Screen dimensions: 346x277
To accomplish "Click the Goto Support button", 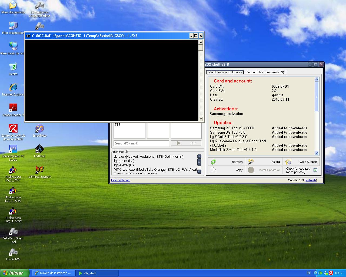I will (301, 162).
